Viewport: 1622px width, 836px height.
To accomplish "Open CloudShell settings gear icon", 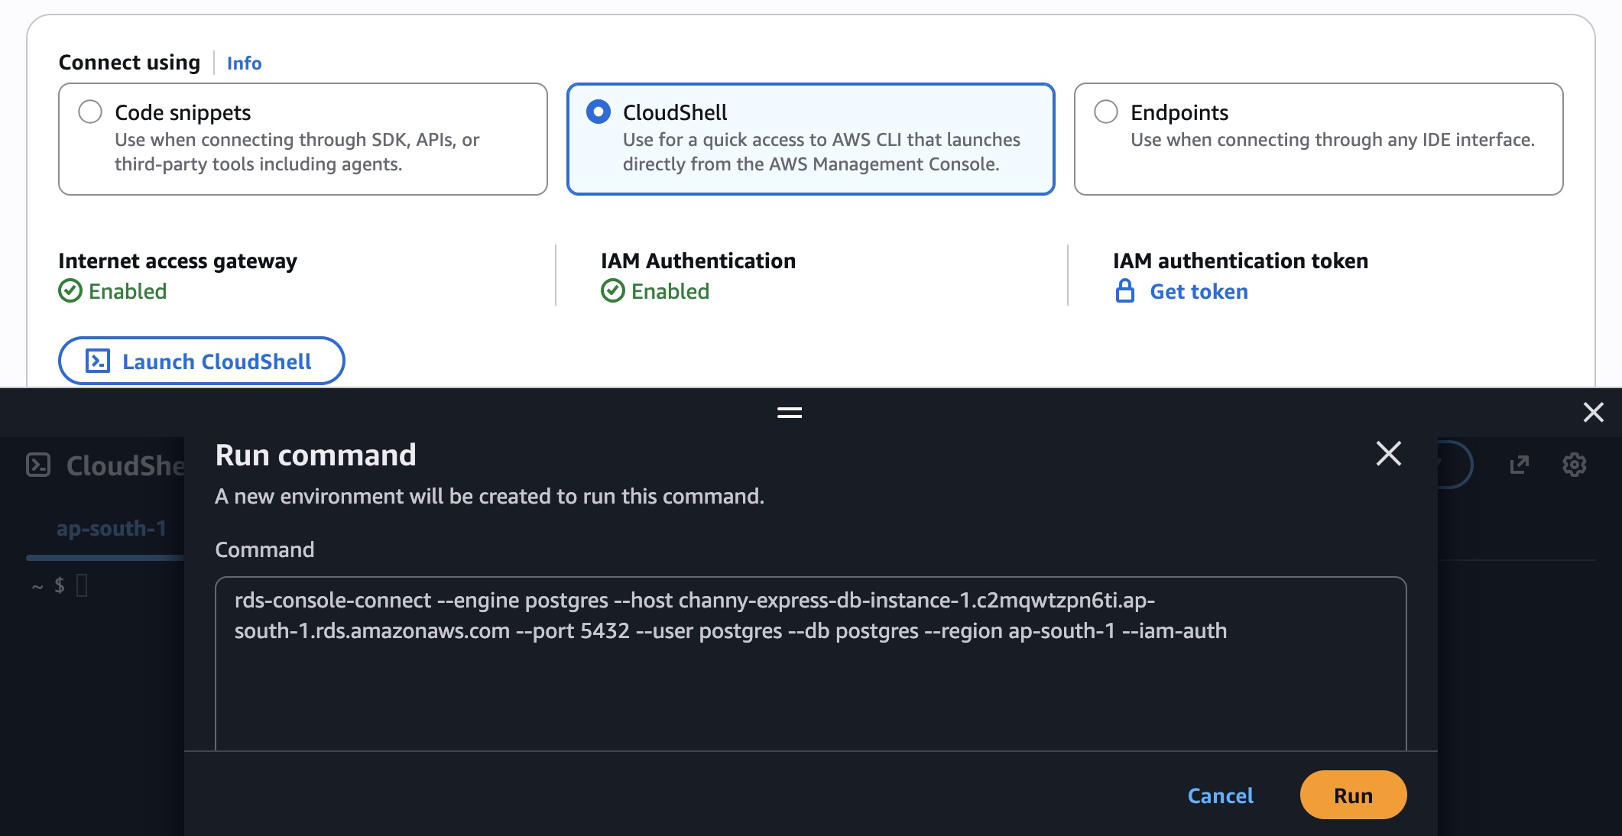I will click(1574, 465).
